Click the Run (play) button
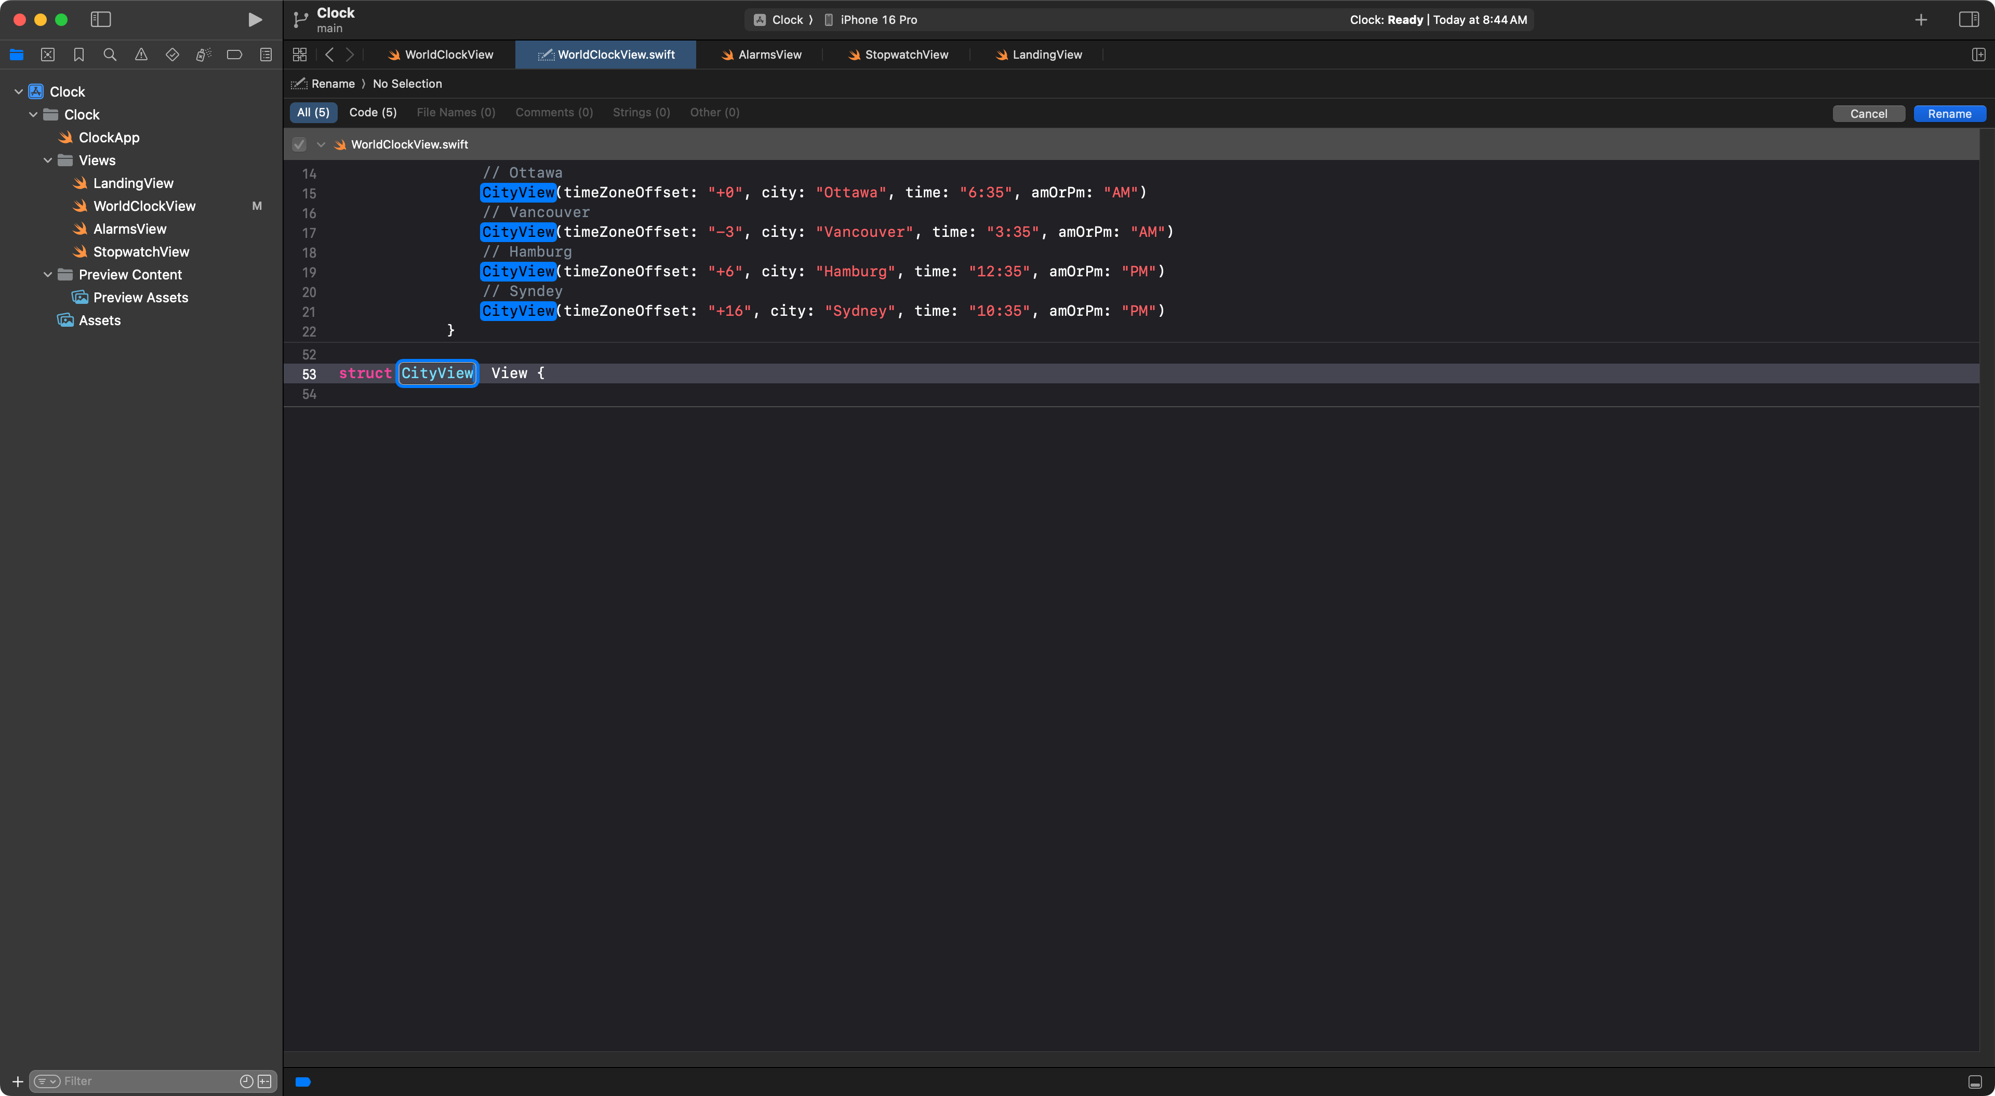The width and height of the screenshot is (1995, 1096). tap(255, 19)
